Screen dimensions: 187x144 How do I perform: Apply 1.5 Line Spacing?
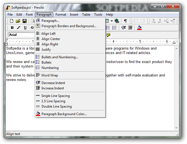(x=70, y=101)
